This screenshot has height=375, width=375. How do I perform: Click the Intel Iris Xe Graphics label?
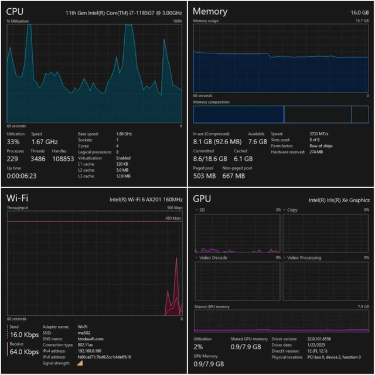[x=339, y=200]
